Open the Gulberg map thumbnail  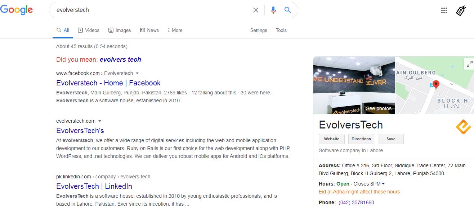[x=434, y=85]
